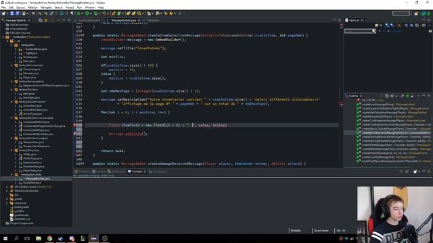433x243 pixels.
Task: Toggle Link with Editor in Package Explorer
Action: click(x=46, y=20)
